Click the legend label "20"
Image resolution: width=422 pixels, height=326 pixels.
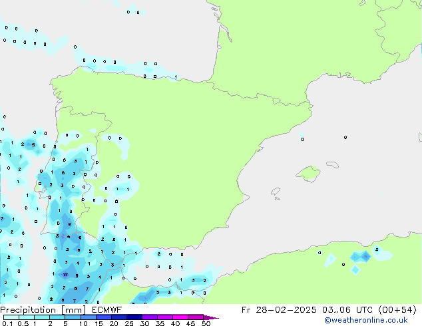tap(114, 323)
